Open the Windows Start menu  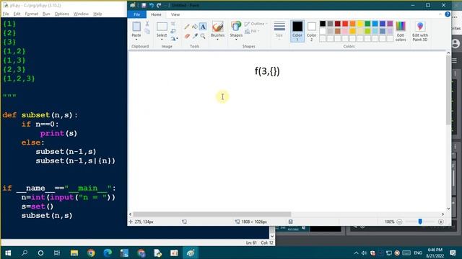pos(8,253)
